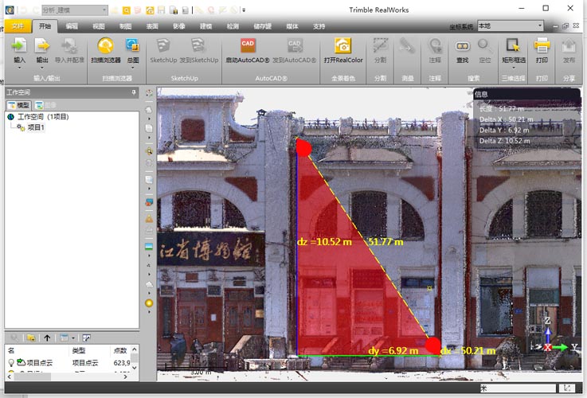Viewport: 587px width, 398px height.
Task: Open the 坐标系统 本地 dropdown
Action: [539, 25]
